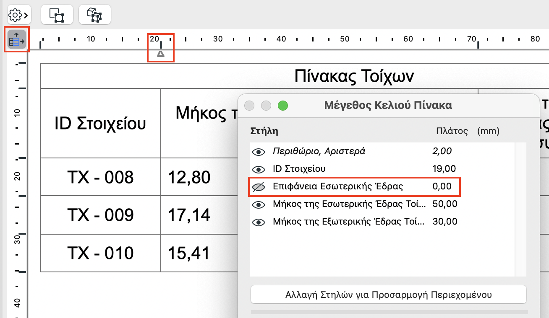Select the TX - 008 table cell

[x=100, y=176]
